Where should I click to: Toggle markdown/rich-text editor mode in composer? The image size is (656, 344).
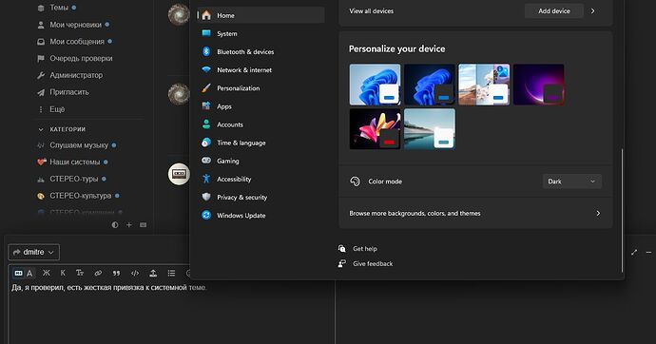click(24, 274)
